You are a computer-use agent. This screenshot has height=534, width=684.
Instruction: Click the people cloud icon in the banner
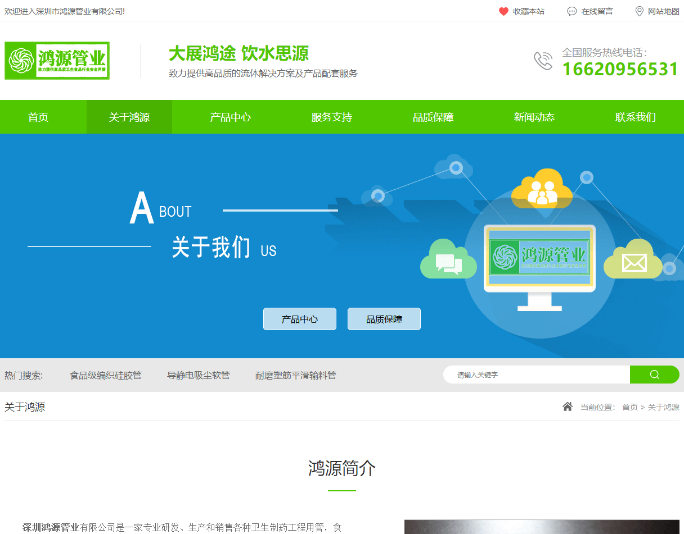(542, 188)
